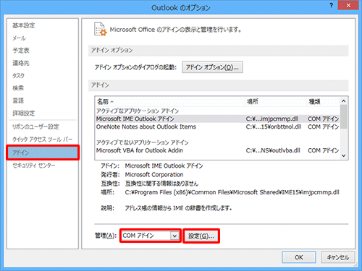Choose タスク in the left list
The image size is (362, 271).
coord(19,76)
